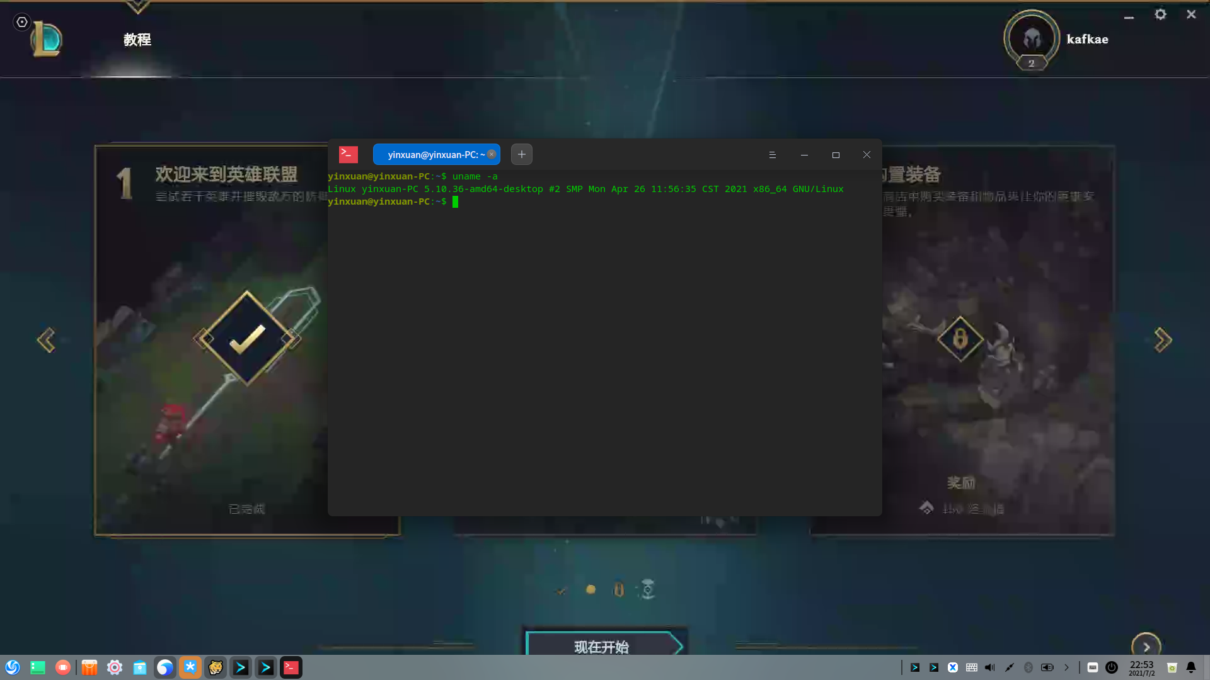Expand the system tray hidden icons
Image resolution: width=1210 pixels, height=680 pixels.
(x=1066, y=667)
